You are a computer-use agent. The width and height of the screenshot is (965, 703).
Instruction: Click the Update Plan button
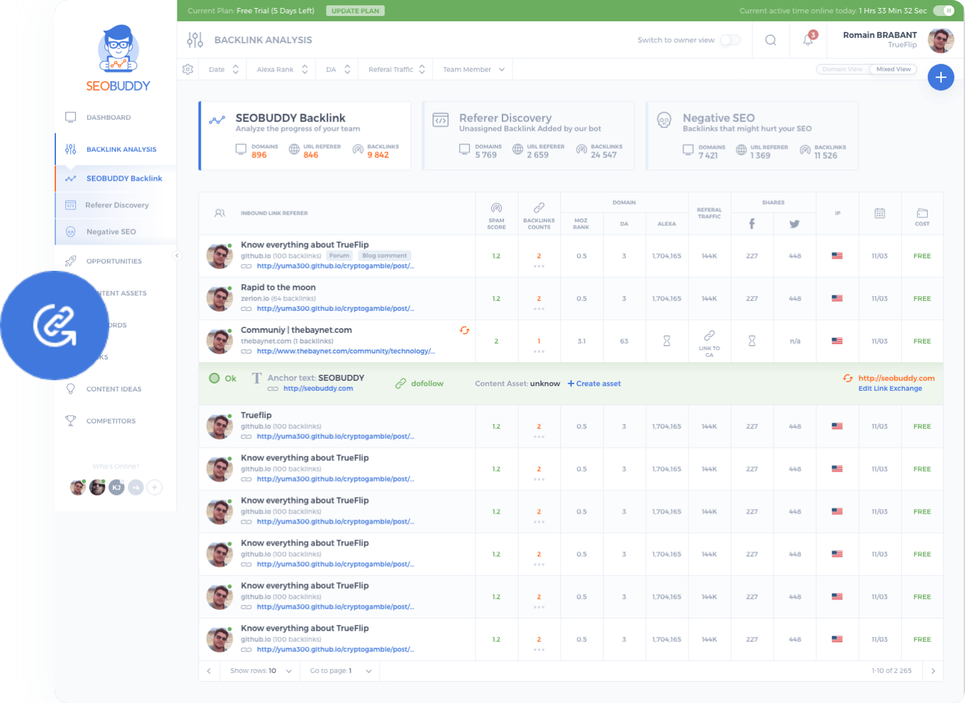click(355, 11)
